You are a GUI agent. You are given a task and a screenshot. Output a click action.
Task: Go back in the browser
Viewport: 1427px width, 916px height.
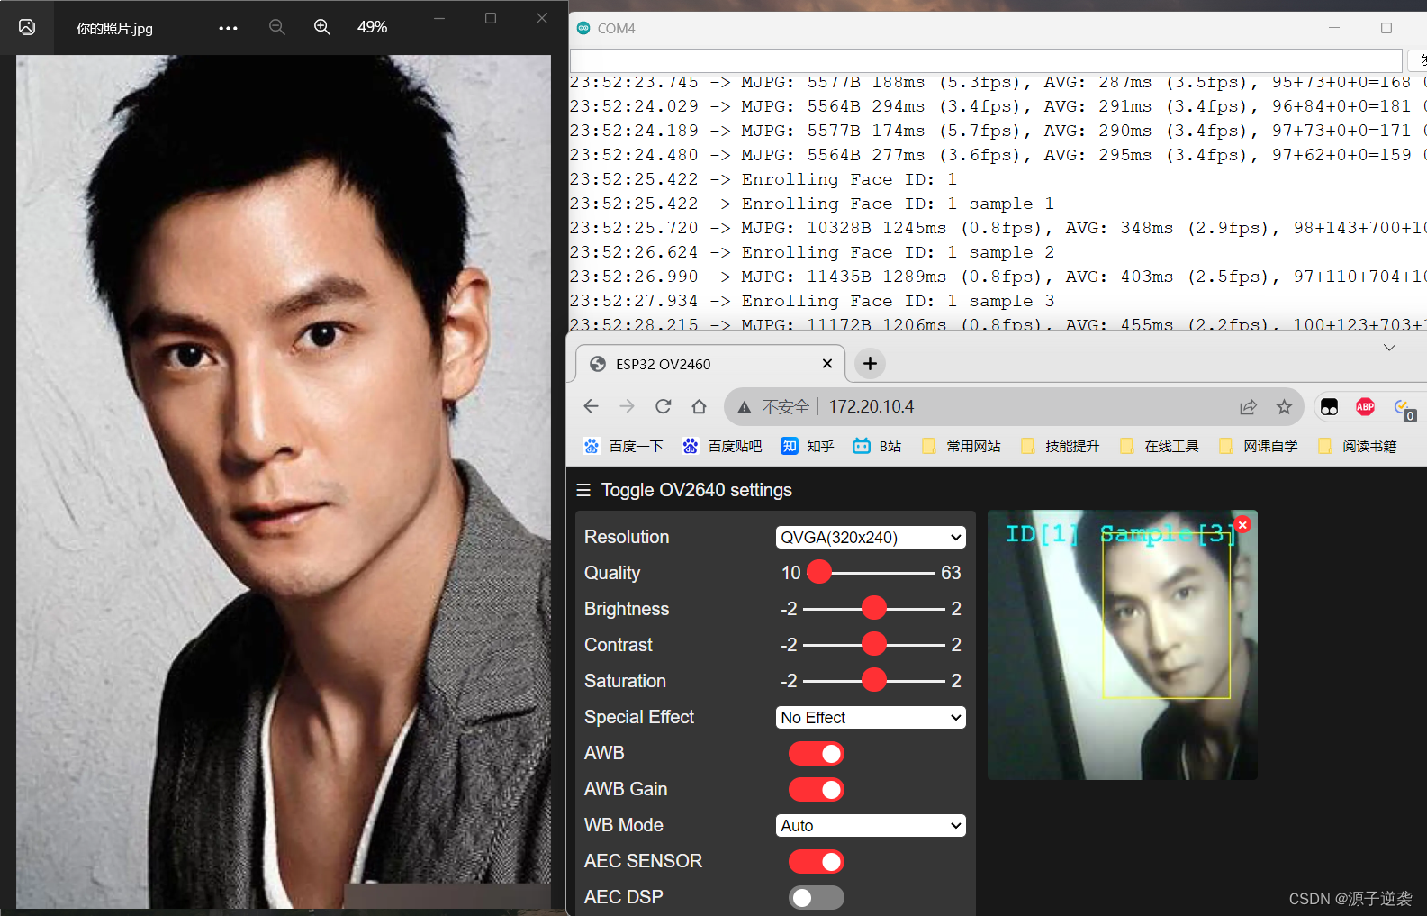pyautogui.click(x=591, y=406)
